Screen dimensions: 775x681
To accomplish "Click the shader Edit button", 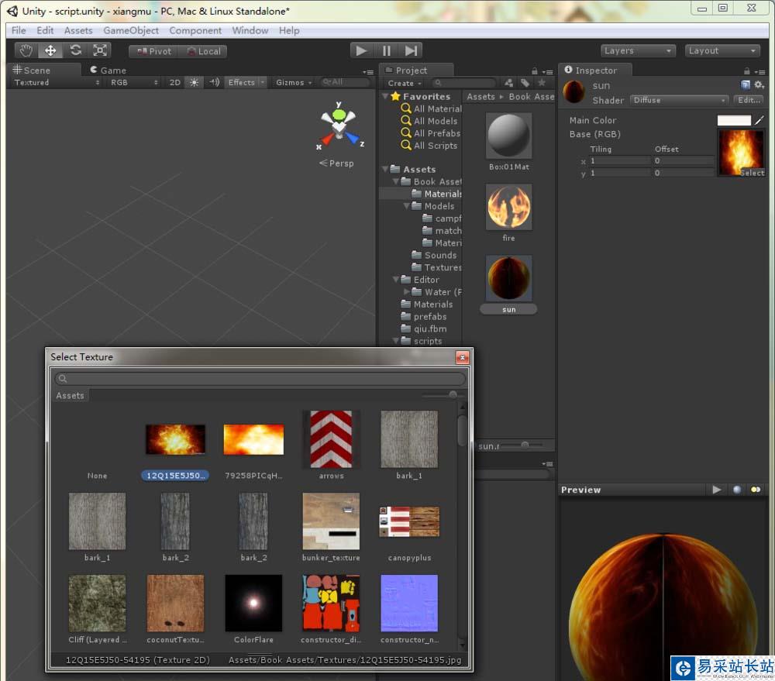I will [x=749, y=100].
